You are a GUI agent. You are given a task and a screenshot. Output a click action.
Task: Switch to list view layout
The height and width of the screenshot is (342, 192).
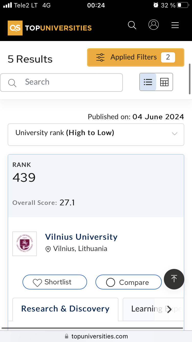(148, 82)
